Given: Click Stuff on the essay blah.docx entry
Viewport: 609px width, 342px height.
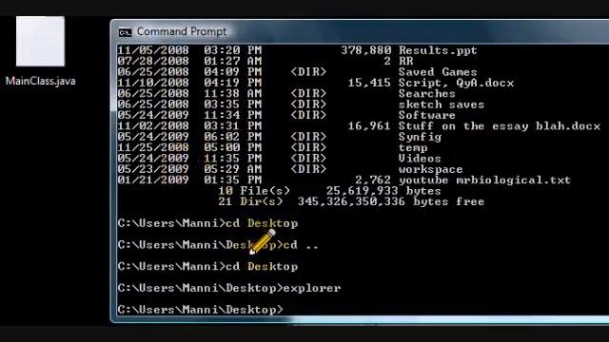Looking at the screenshot, I should point(500,126).
